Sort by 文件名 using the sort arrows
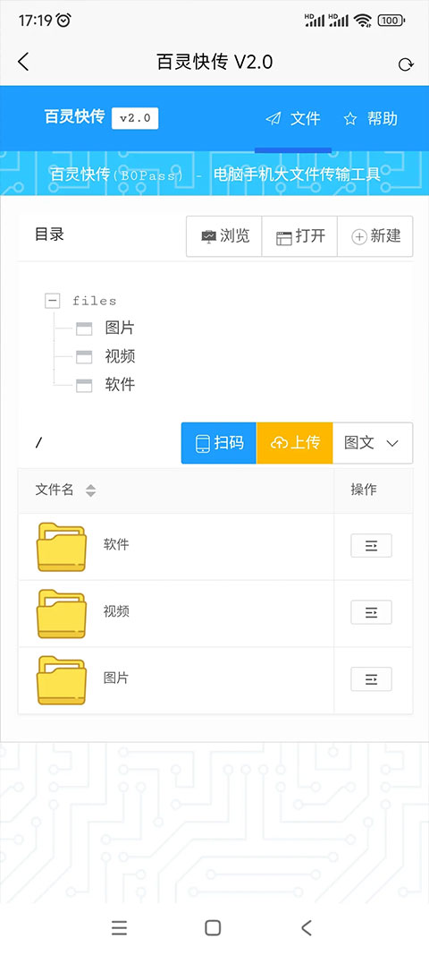This screenshot has height=955, width=429. click(x=90, y=490)
